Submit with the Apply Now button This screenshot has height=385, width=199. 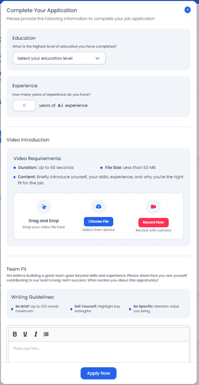[x=98, y=373]
